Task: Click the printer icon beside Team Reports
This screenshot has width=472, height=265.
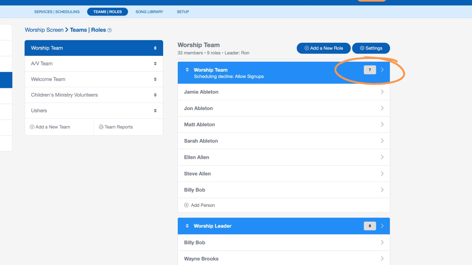Action: pyautogui.click(x=101, y=127)
